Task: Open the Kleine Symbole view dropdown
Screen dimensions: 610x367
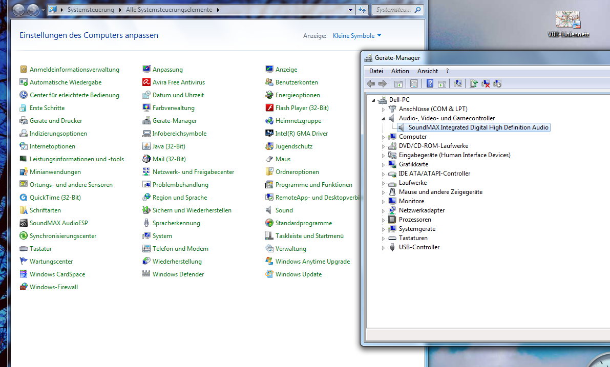Action: tap(357, 36)
